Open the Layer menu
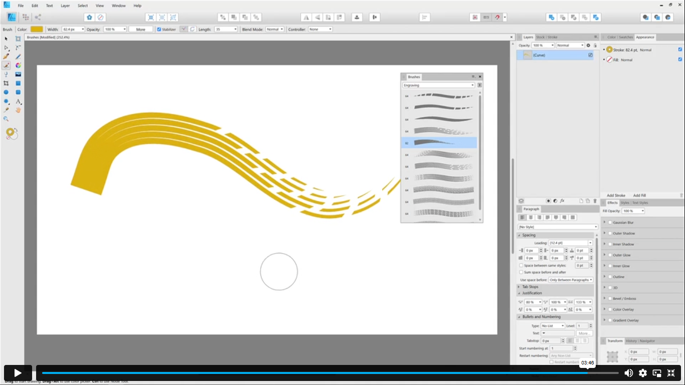 pos(65,6)
